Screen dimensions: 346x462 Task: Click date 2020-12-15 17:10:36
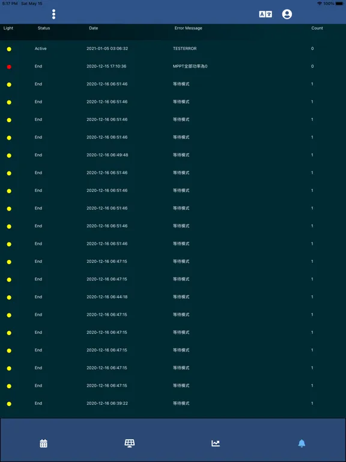106,66
